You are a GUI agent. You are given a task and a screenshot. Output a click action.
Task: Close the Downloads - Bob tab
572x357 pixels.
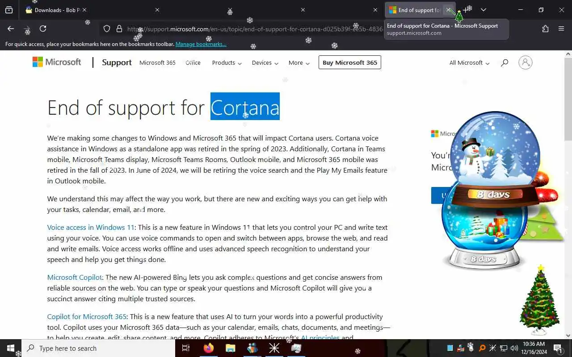pos(84,10)
